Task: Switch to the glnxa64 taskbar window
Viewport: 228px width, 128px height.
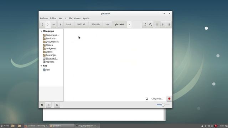Action: coord(62,126)
